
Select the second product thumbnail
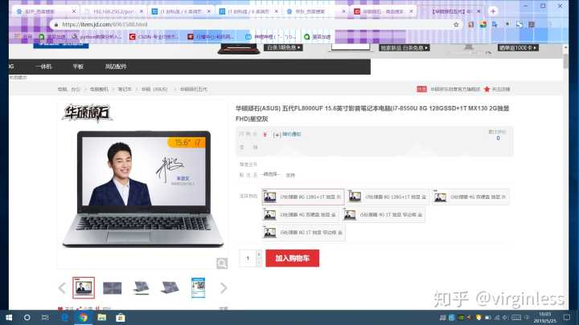point(113,288)
